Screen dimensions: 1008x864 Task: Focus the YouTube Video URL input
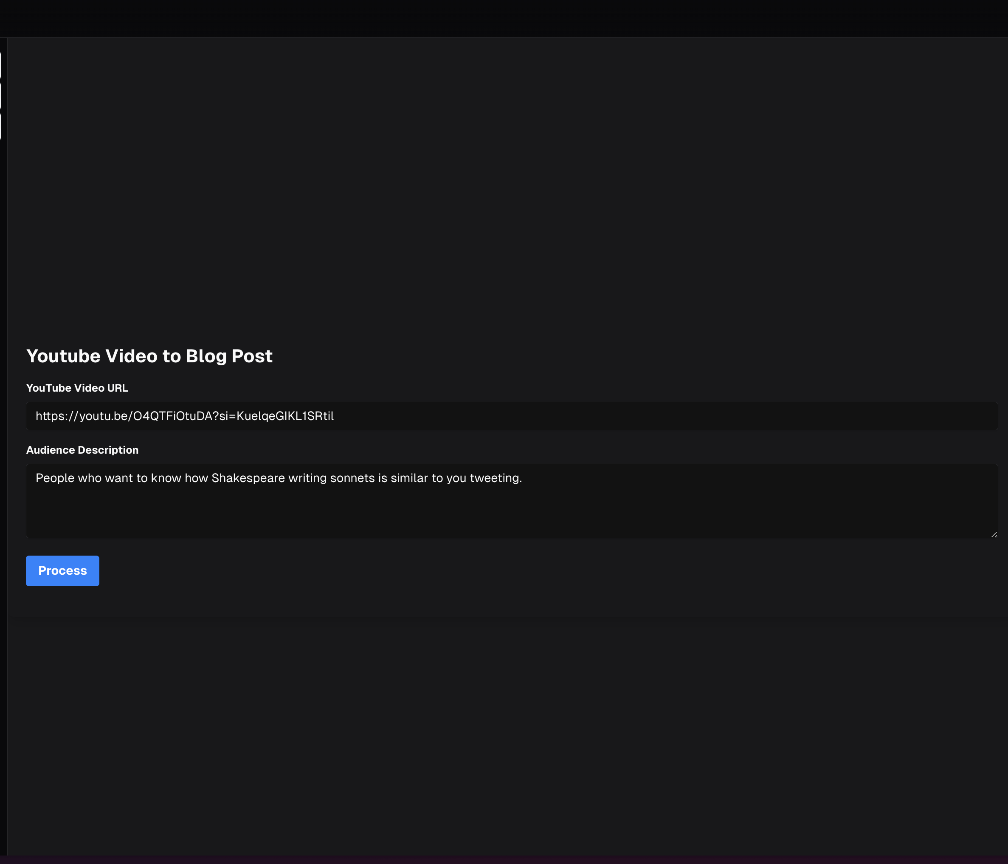[x=511, y=416]
